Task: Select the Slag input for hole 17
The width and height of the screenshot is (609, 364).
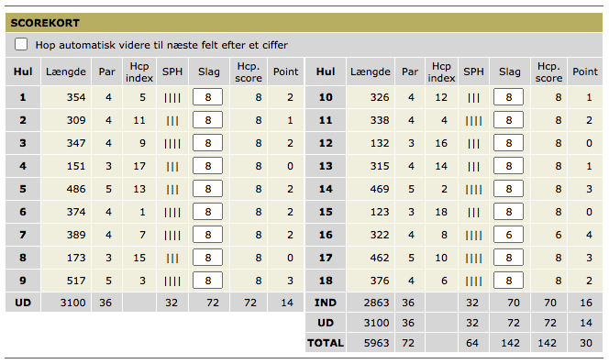Action: pyautogui.click(x=508, y=258)
